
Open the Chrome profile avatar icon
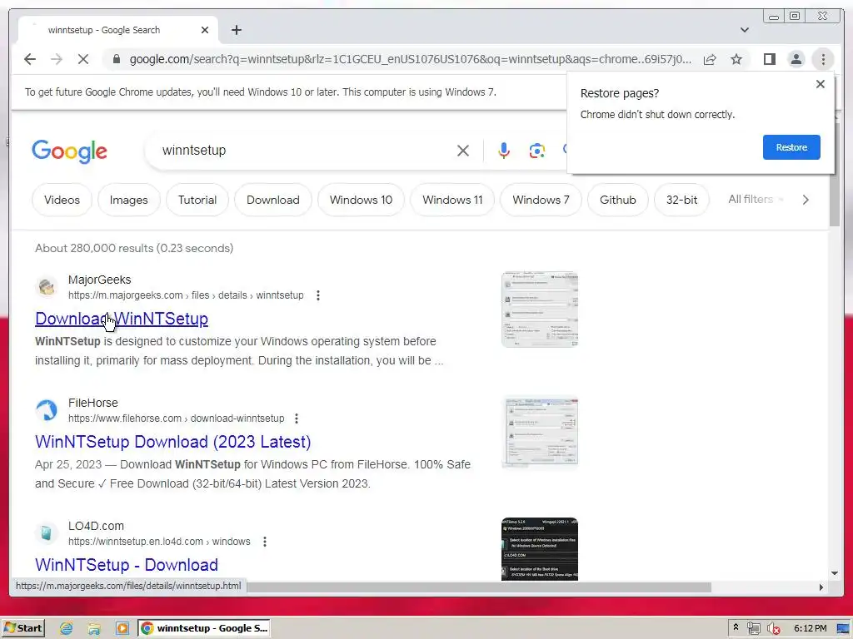click(x=796, y=59)
